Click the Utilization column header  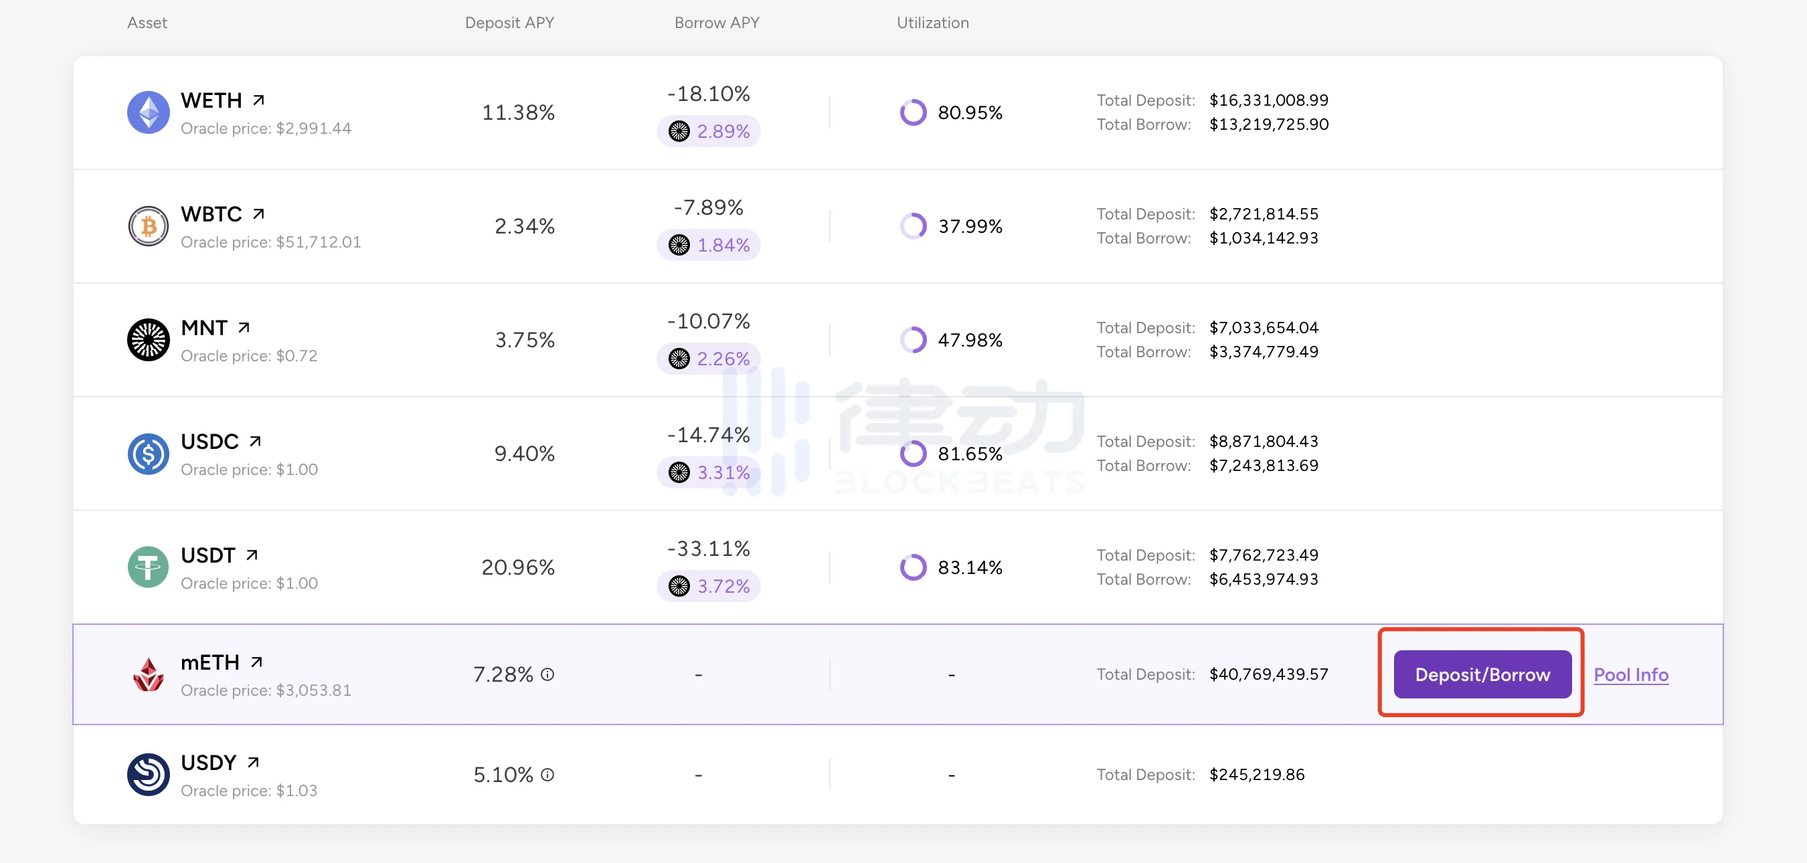coord(932,23)
